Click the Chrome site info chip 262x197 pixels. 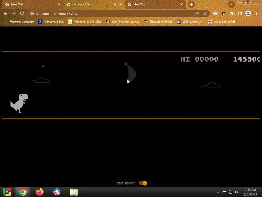point(40,13)
